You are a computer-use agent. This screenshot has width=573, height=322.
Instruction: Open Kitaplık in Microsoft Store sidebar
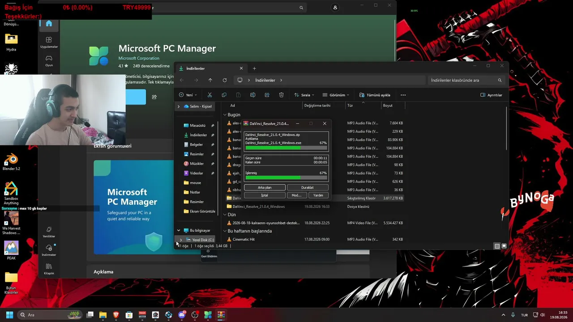click(x=49, y=269)
